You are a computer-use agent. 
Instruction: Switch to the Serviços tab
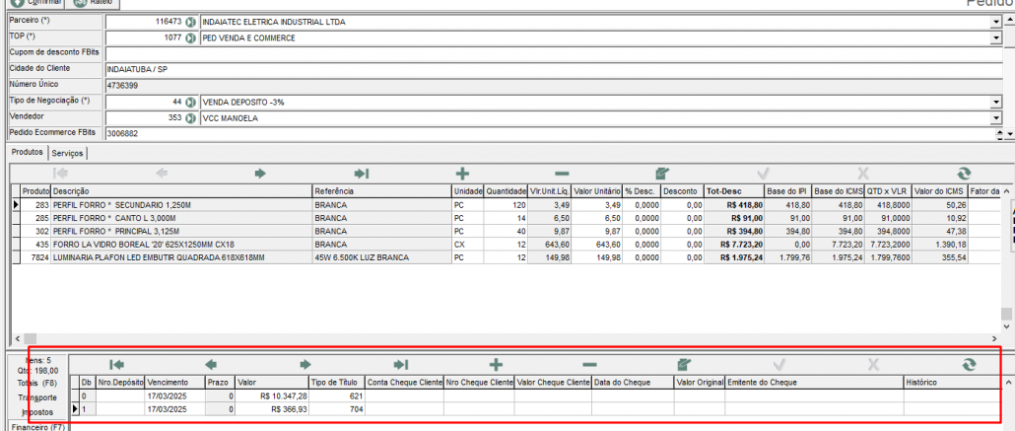(x=68, y=154)
